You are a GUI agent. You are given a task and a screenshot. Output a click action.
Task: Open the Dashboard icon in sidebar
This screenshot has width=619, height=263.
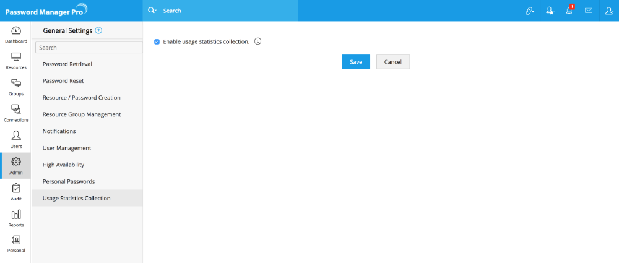click(16, 31)
